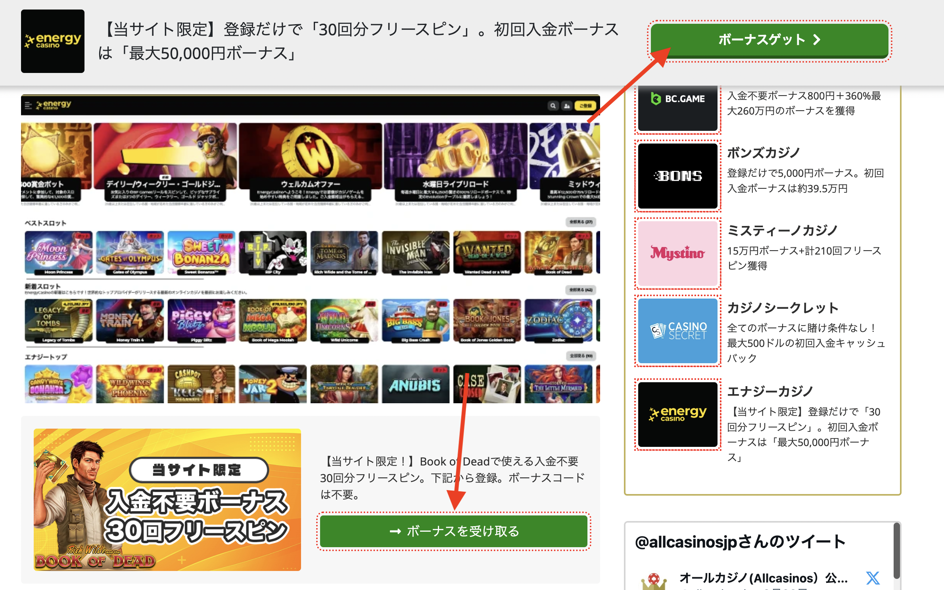This screenshot has width=944, height=590.
Task: Click the デイリー/ウィークリー・ゴールドジ... promo banner
Action: point(165,163)
